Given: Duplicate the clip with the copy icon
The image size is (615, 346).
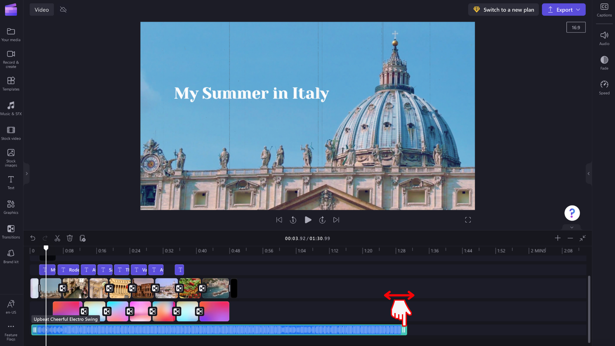Looking at the screenshot, I should (83, 238).
